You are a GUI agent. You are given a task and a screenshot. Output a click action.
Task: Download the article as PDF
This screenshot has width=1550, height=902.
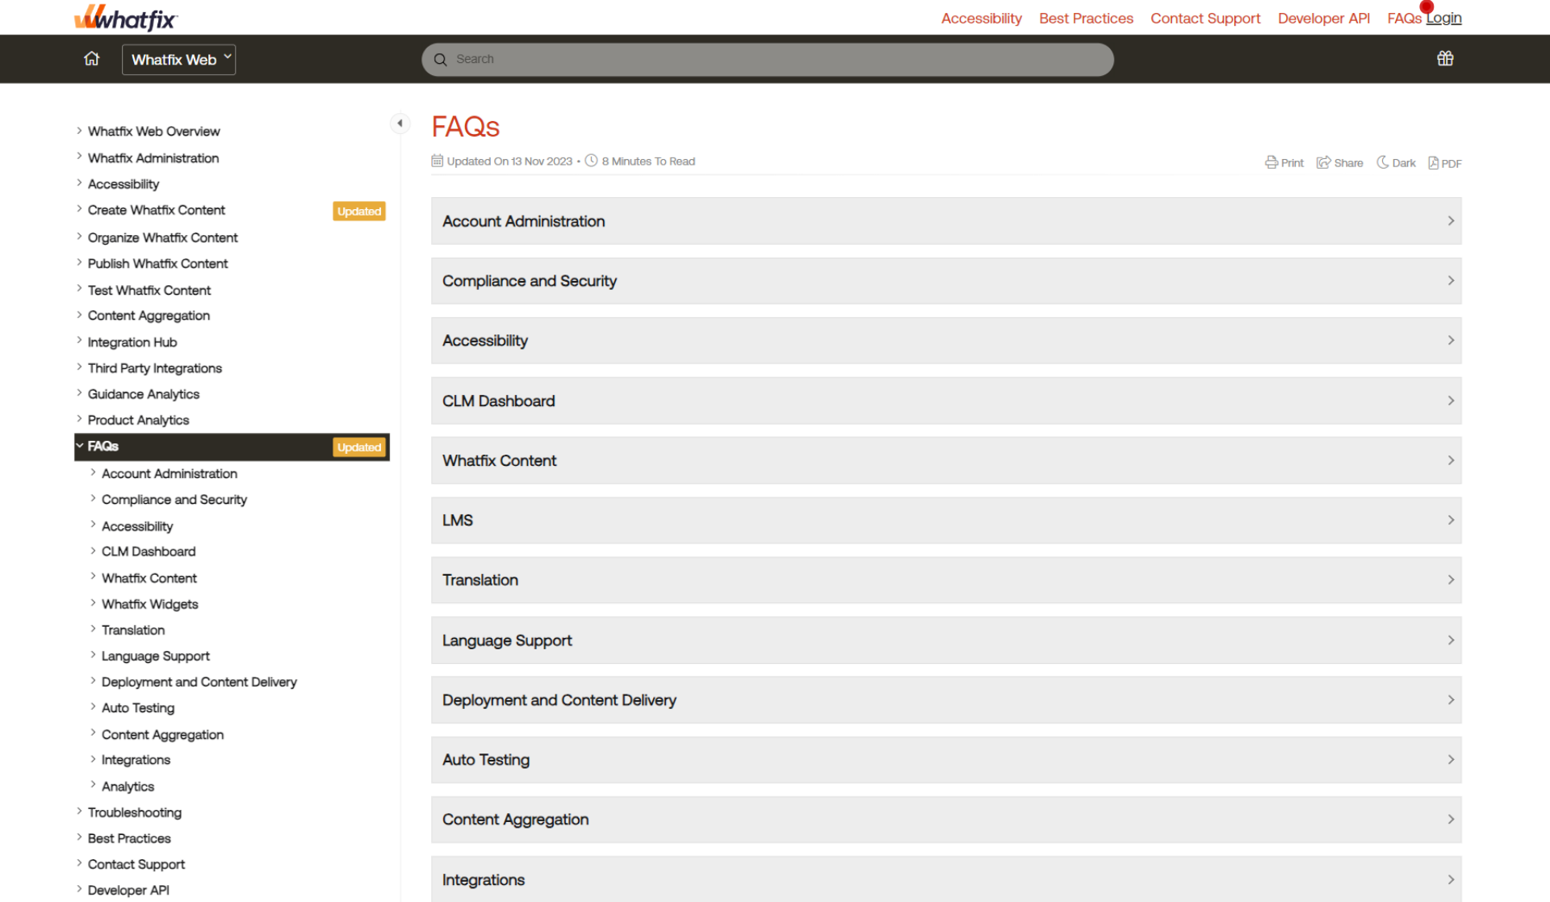tap(1444, 163)
